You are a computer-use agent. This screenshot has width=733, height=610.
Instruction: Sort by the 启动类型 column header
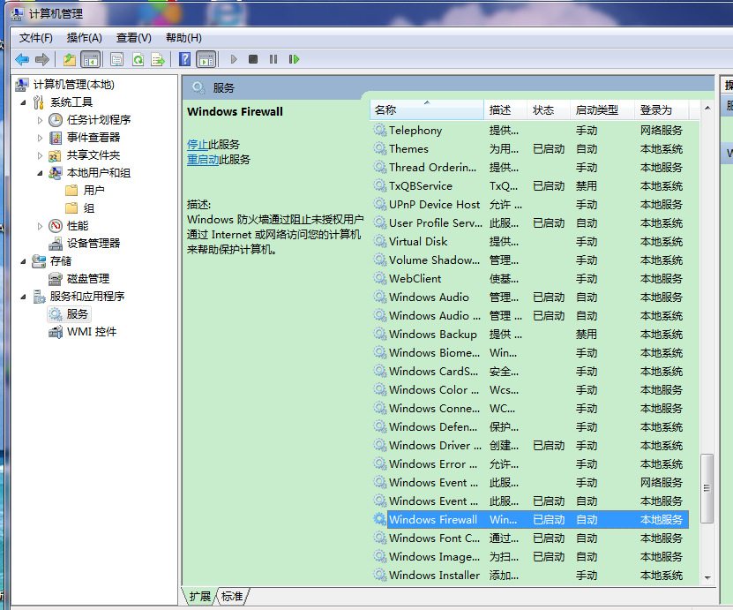(602, 110)
